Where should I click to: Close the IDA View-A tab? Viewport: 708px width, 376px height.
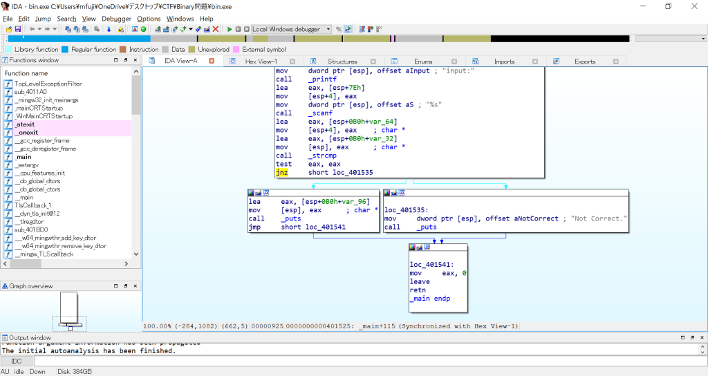212,61
